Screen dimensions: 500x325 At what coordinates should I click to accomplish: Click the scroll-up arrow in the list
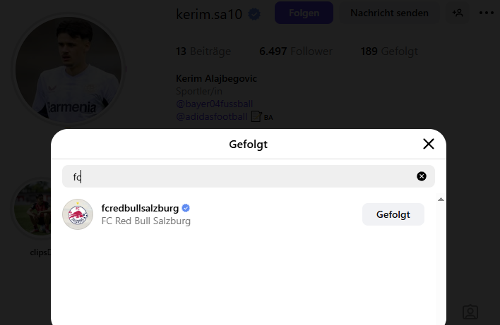click(441, 200)
